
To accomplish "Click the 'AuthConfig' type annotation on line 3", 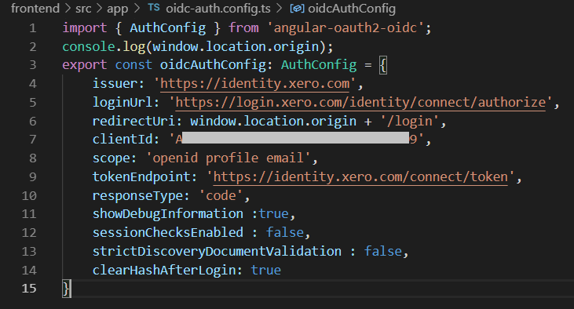I will (319, 65).
